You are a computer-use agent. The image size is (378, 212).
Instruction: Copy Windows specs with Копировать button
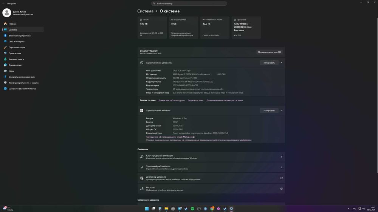[x=269, y=111]
